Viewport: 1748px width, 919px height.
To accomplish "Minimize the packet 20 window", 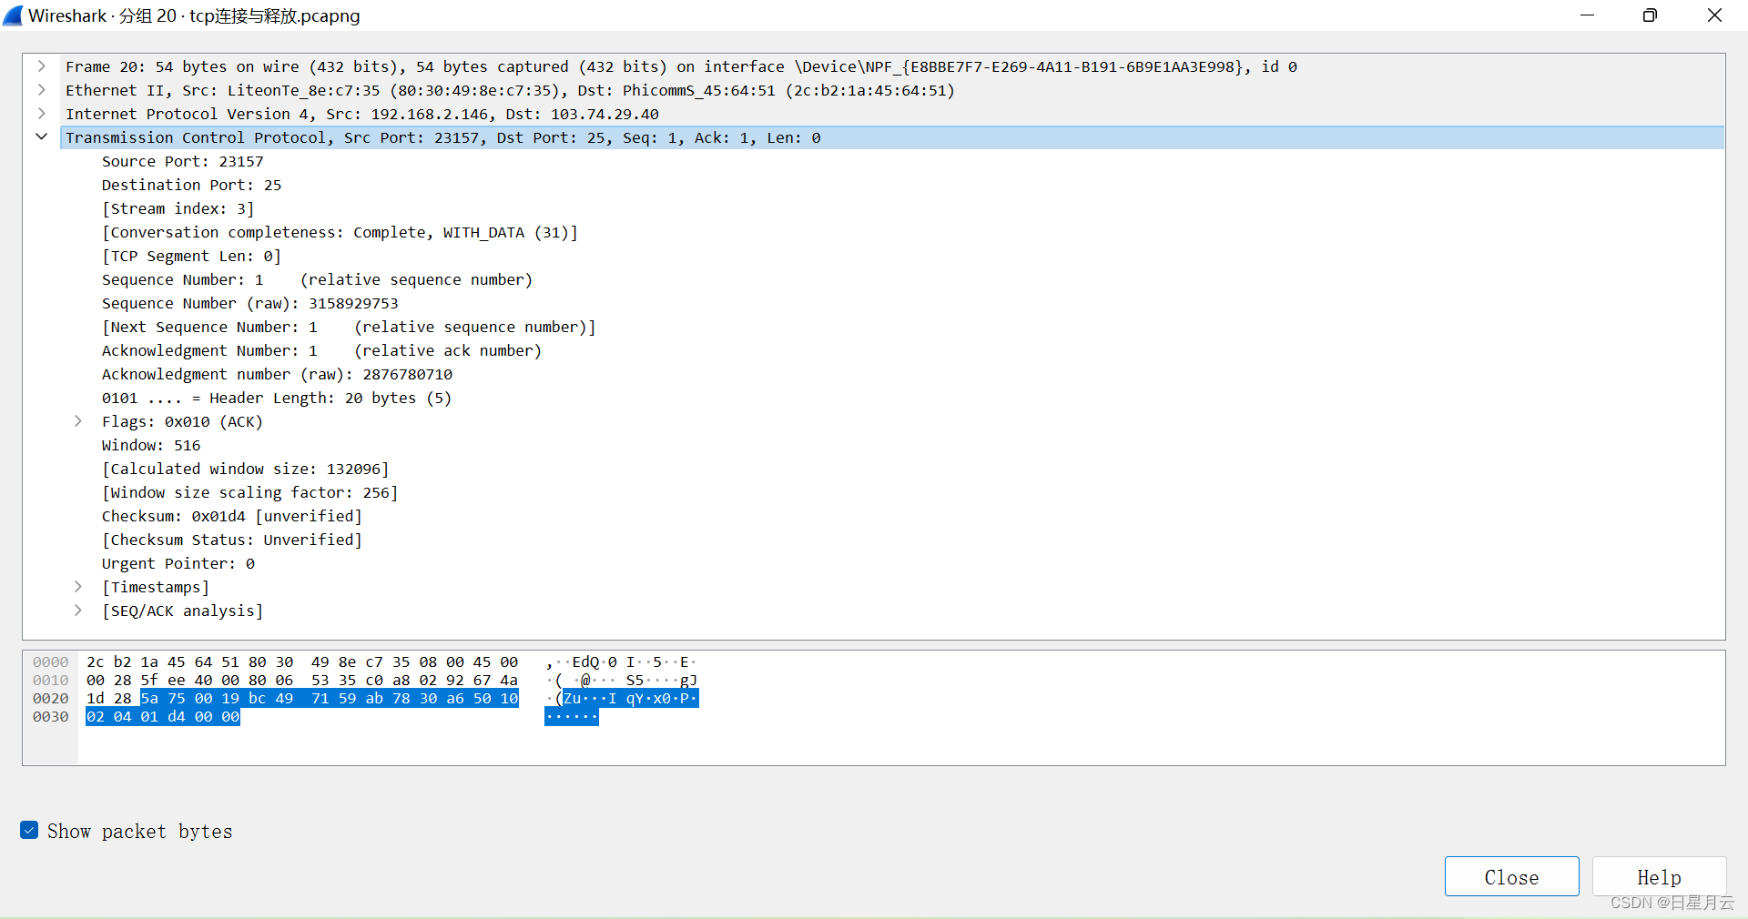I will [1587, 15].
